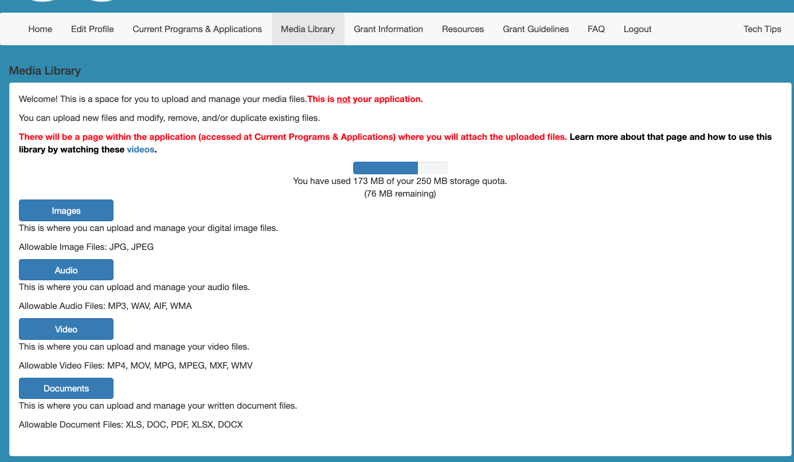Viewport: 794px width, 462px height.
Task: Click the Allowable Document Files line
Action: pyautogui.click(x=131, y=425)
